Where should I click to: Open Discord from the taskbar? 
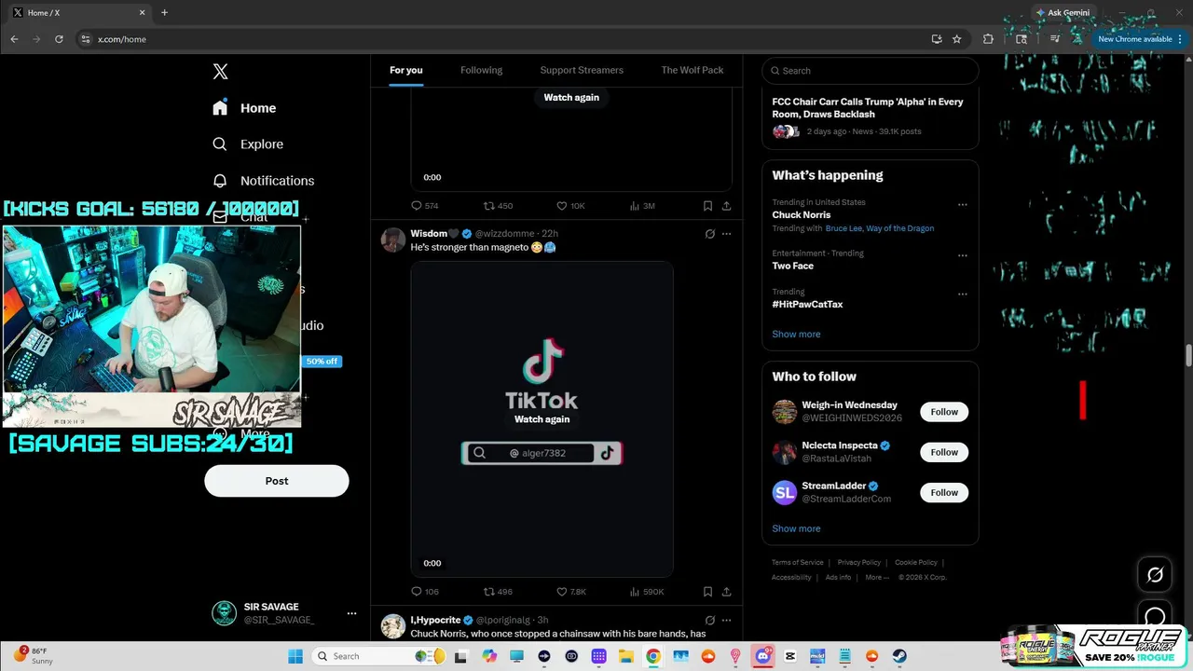(762, 656)
